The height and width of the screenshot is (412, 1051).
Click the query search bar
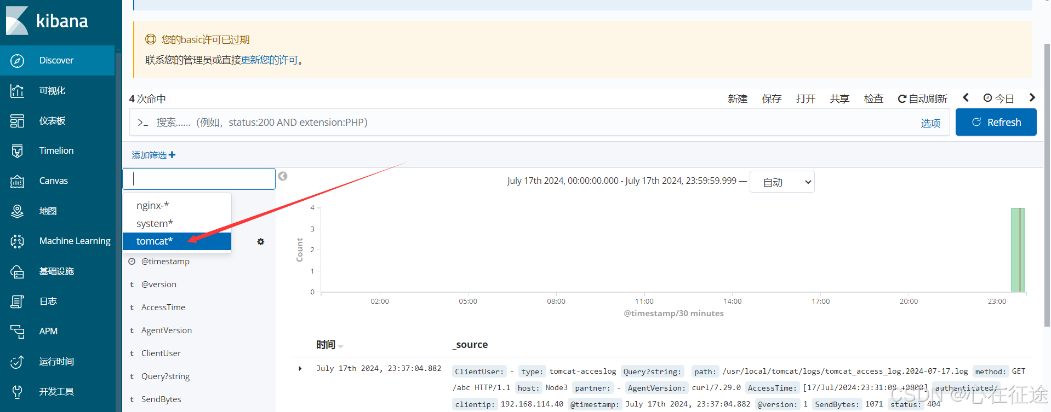(540, 123)
